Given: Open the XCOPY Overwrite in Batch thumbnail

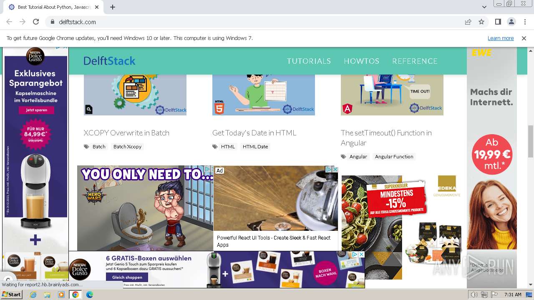Looking at the screenshot, I should pos(135,95).
